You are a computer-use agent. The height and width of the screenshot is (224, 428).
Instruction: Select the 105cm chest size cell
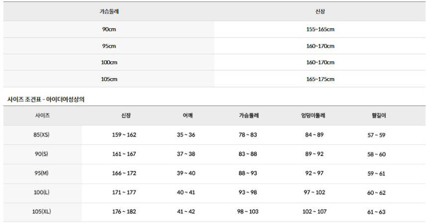click(109, 79)
